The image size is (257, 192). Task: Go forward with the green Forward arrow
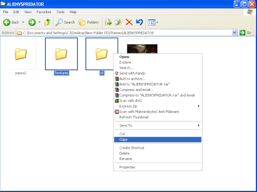(x=32, y=22)
